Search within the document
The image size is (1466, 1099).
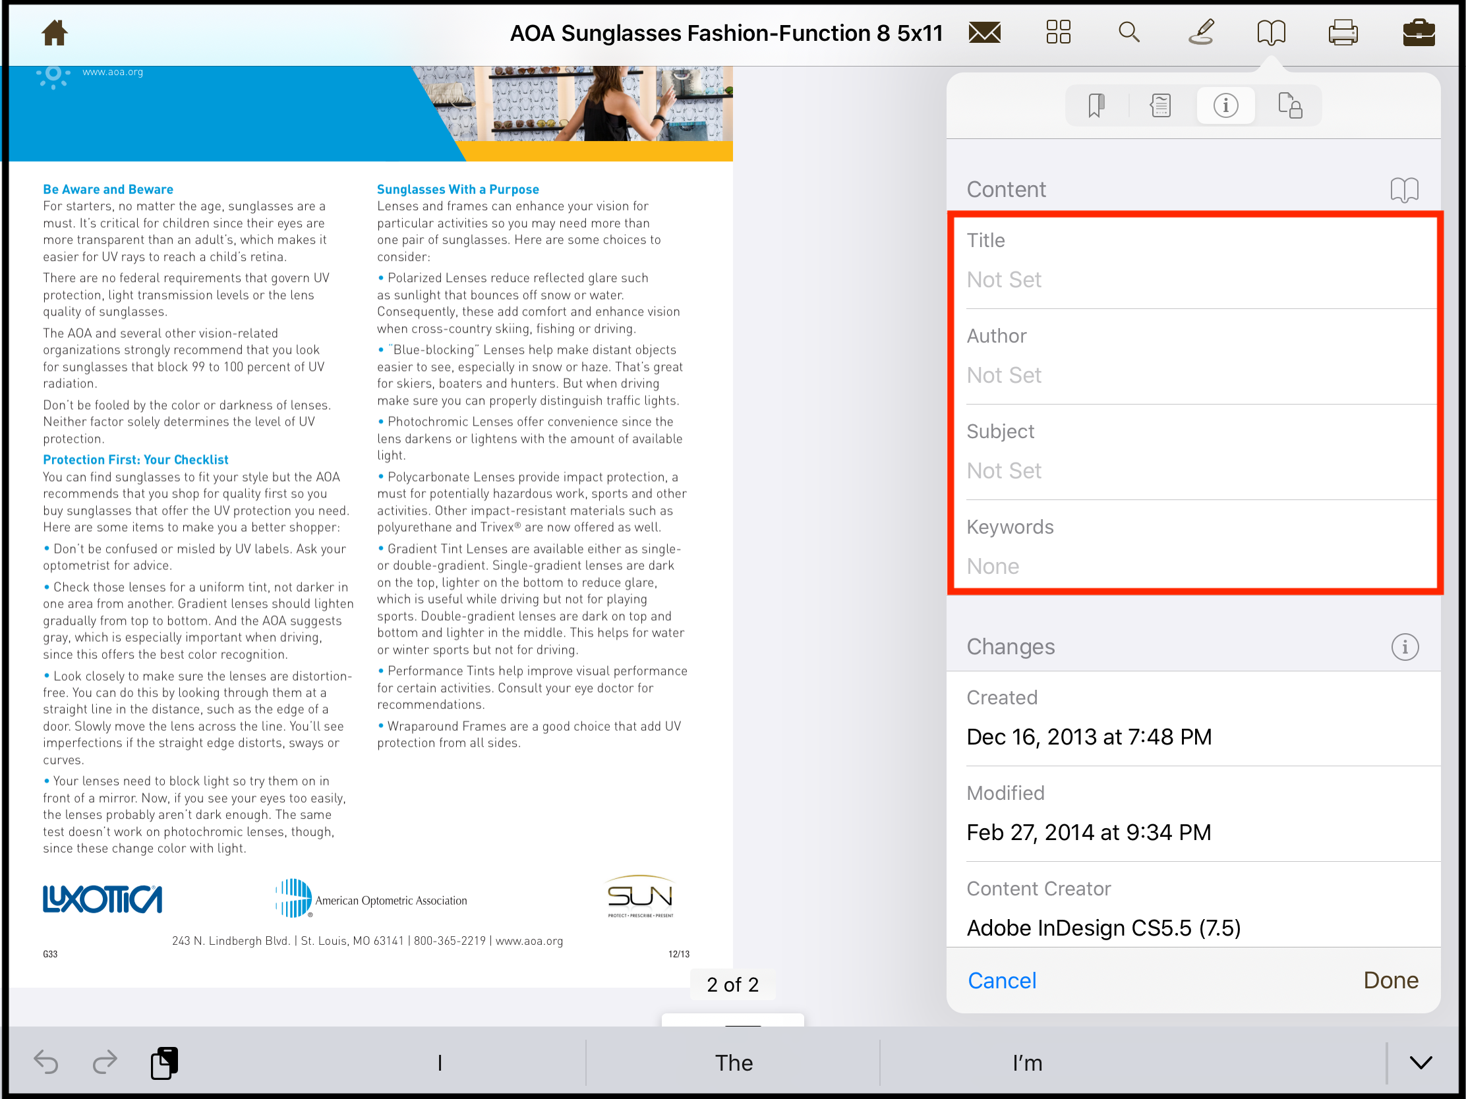(1129, 32)
